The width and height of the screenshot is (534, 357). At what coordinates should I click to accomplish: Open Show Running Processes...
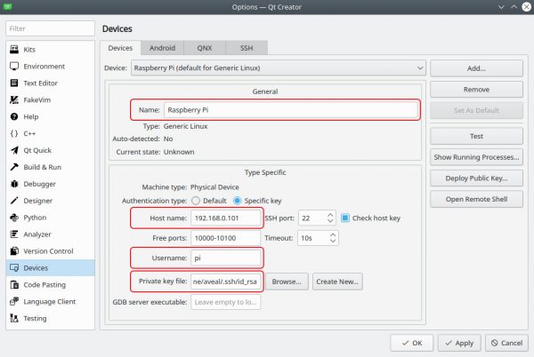(x=476, y=157)
